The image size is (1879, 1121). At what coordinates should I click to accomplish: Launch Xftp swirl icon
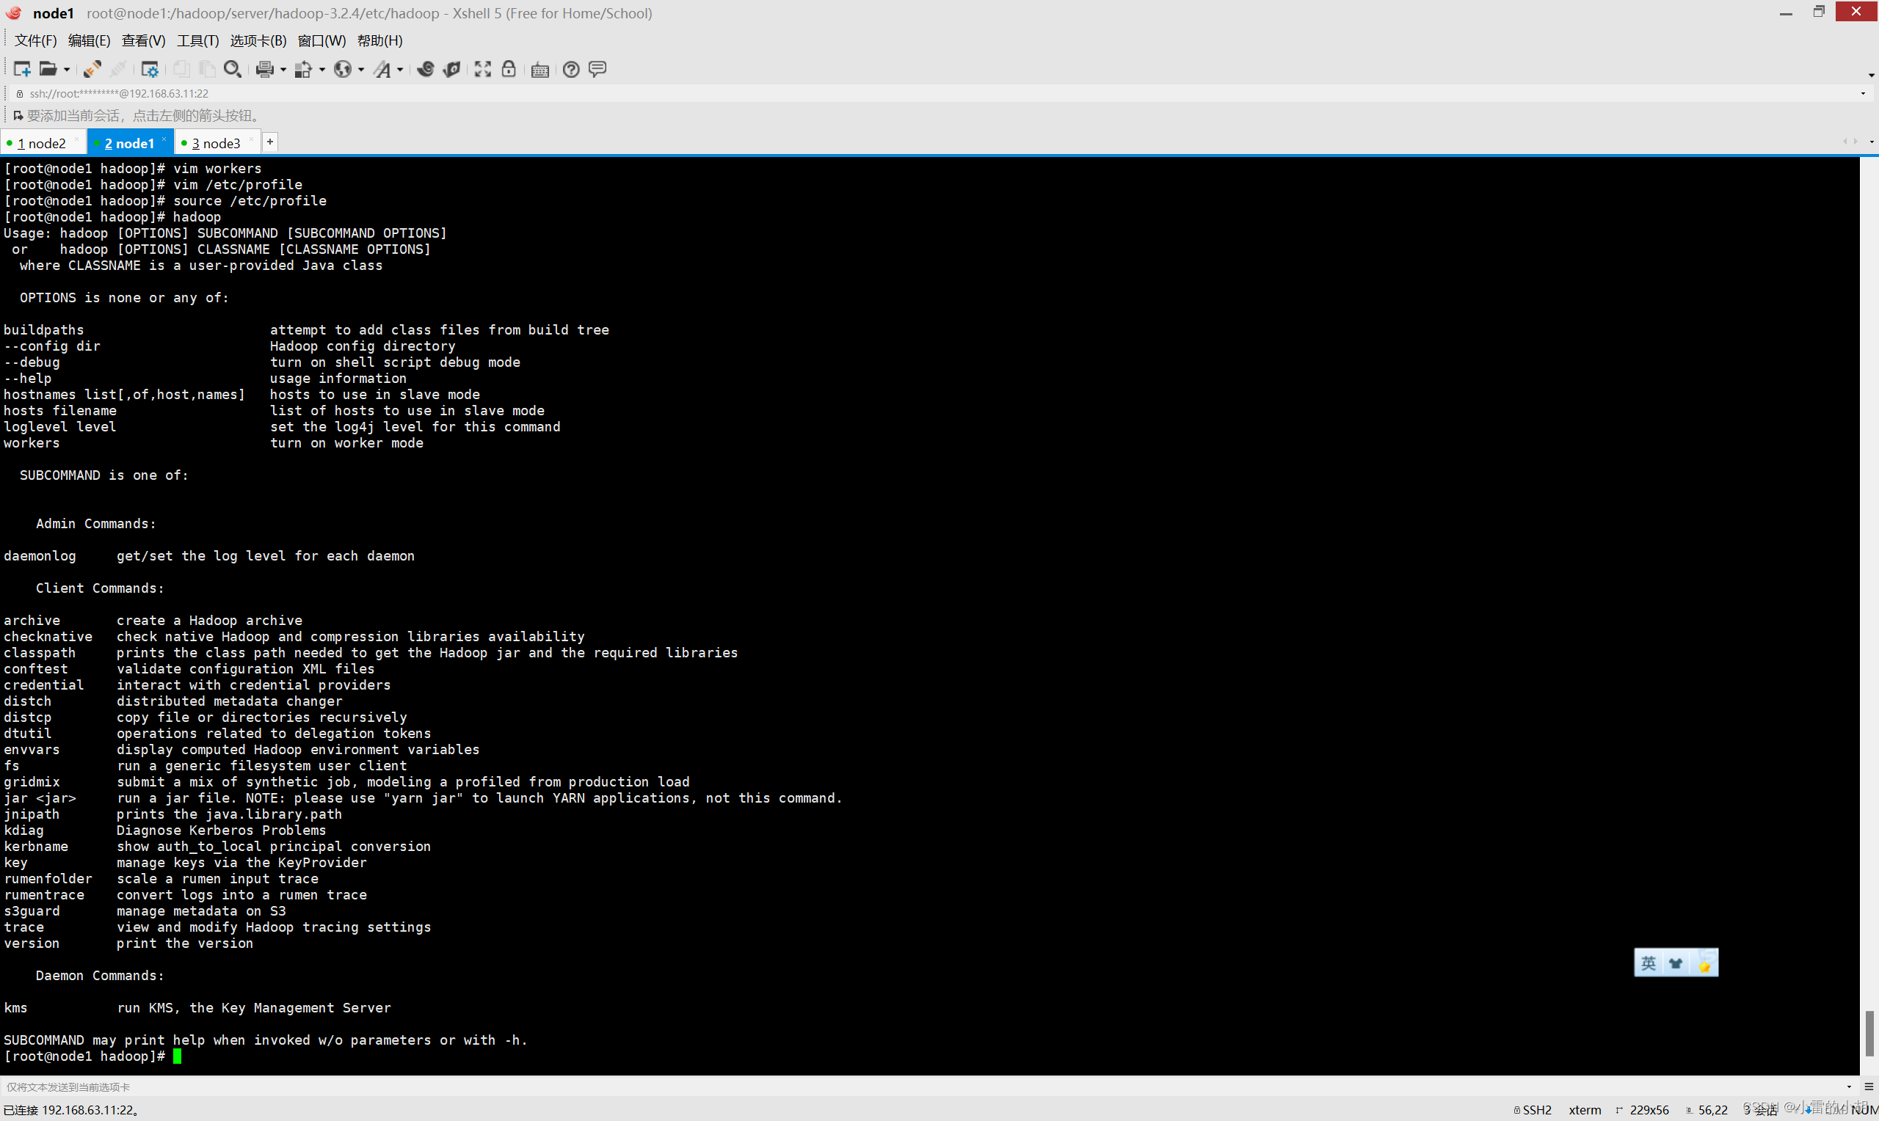tap(426, 70)
